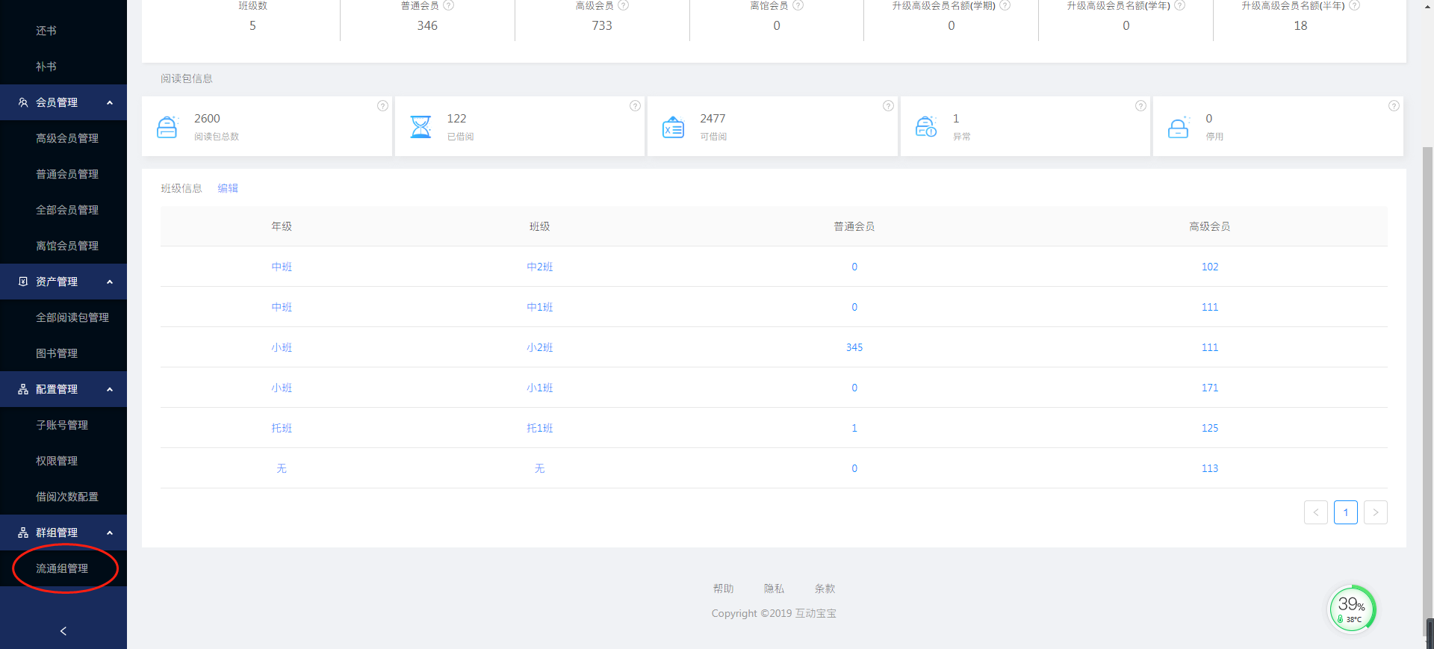
Task: Collapse the 资产管理 menu chevron
Action: [110, 282]
